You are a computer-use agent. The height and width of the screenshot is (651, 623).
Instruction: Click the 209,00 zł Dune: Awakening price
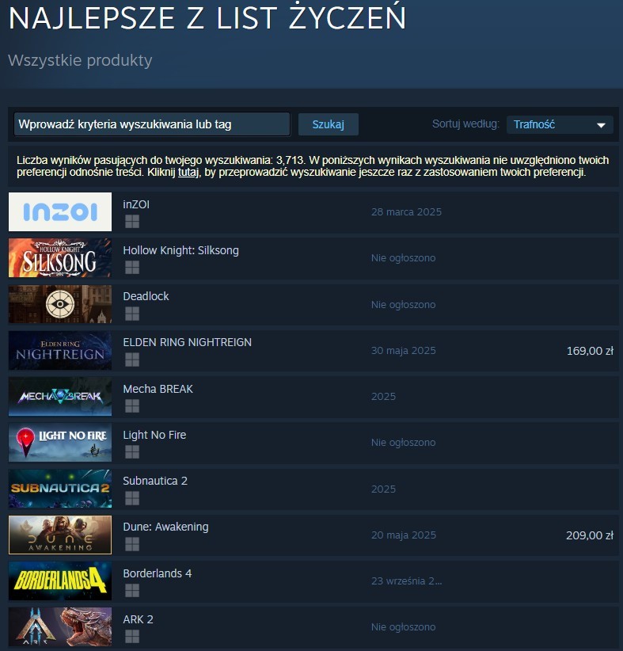click(590, 535)
